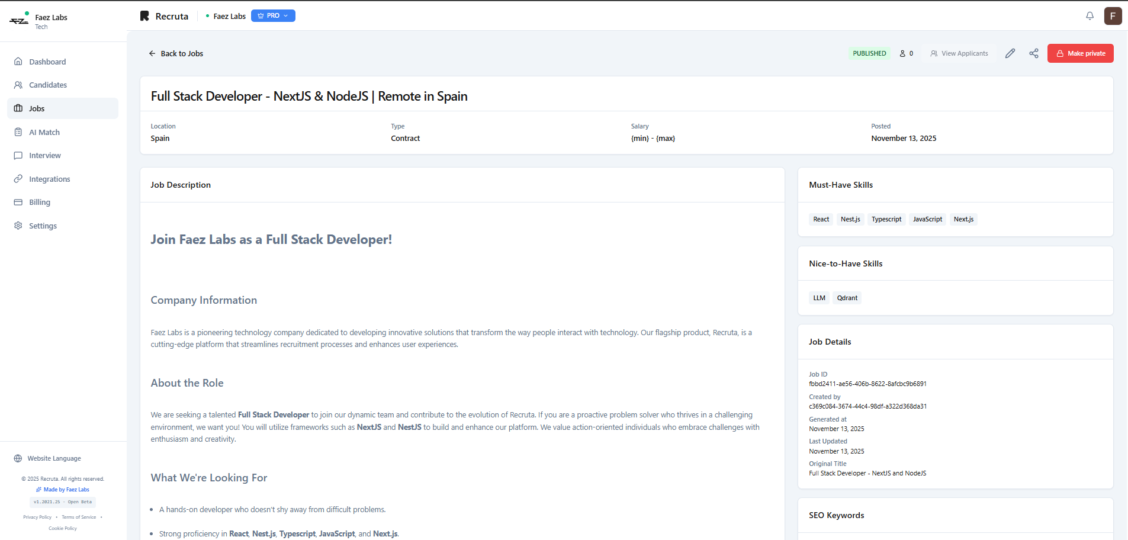Click the React skill chip under Must-Have Skills
The image size is (1128, 540).
(821, 219)
